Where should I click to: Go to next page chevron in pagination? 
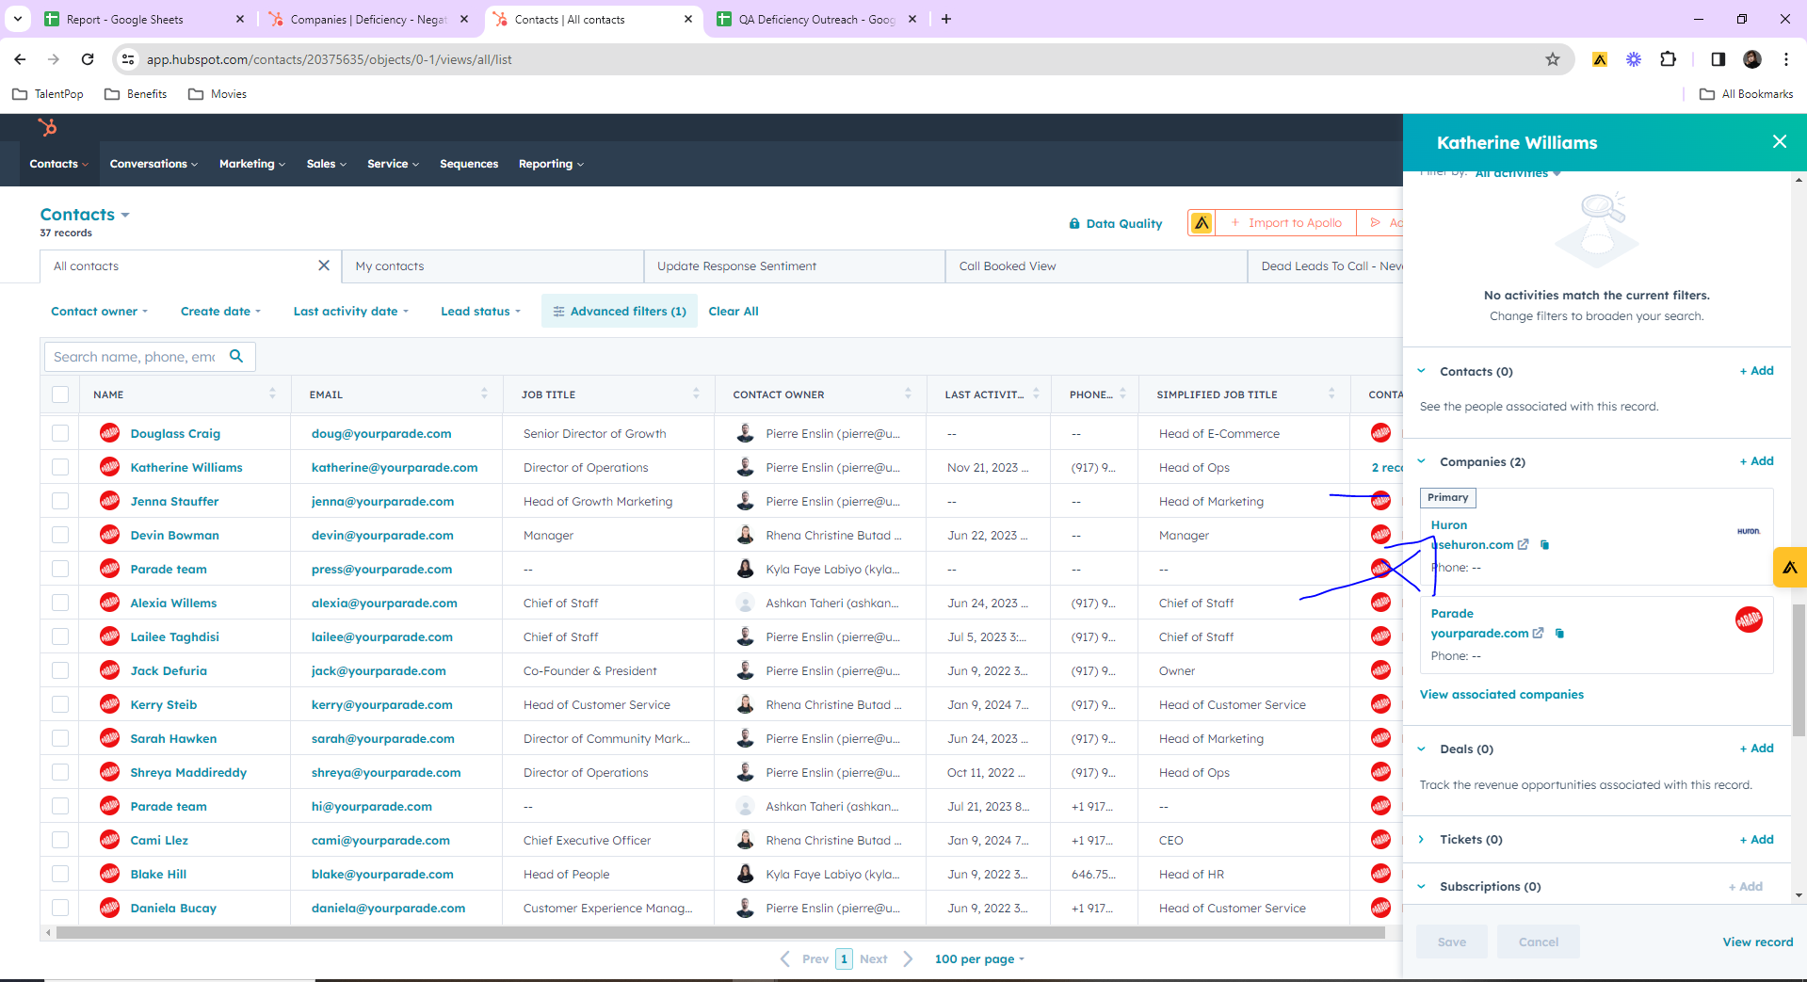point(908,958)
